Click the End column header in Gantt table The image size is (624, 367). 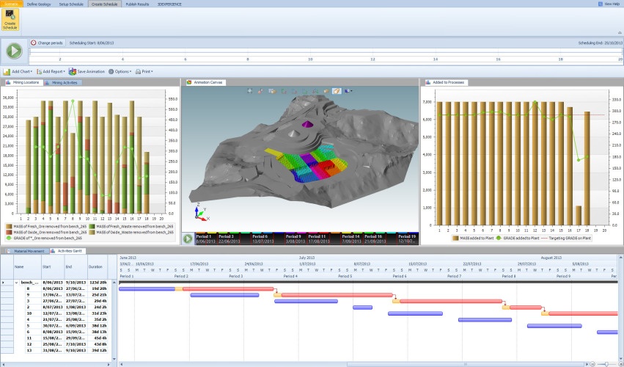pyautogui.click(x=76, y=266)
